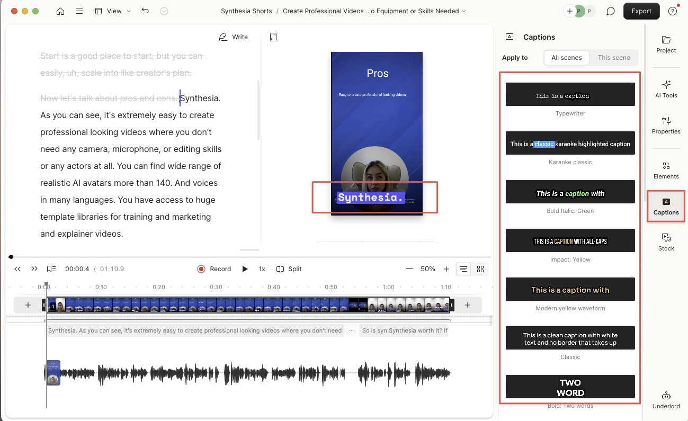Screen dimensions: 688x421
Task: Open the Stock media panel
Action: tap(666, 242)
